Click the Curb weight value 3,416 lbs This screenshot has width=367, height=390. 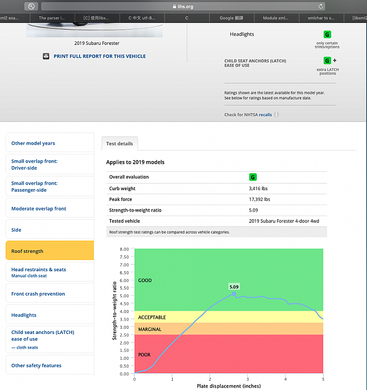(x=258, y=189)
